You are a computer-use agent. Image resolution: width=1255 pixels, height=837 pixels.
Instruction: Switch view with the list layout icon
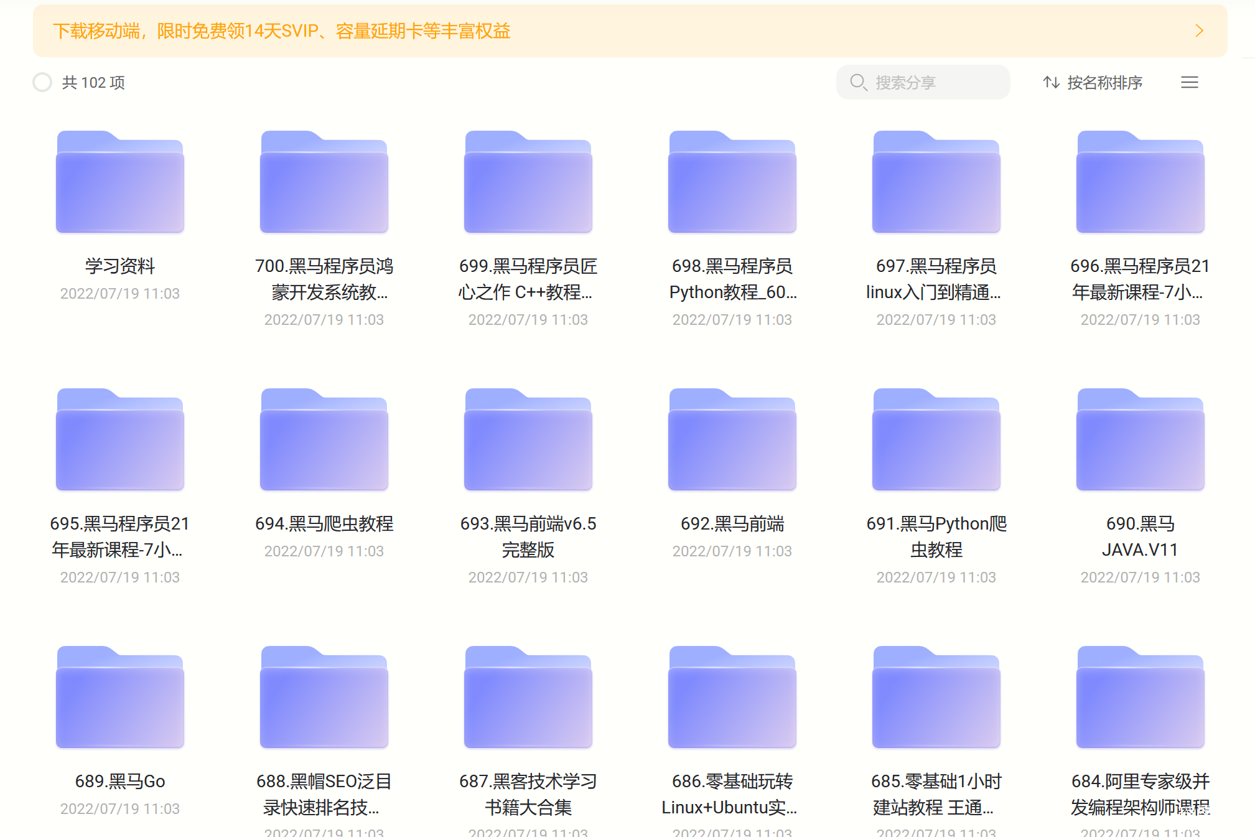(x=1190, y=82)
